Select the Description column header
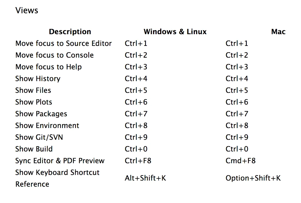 click(70, 32)
